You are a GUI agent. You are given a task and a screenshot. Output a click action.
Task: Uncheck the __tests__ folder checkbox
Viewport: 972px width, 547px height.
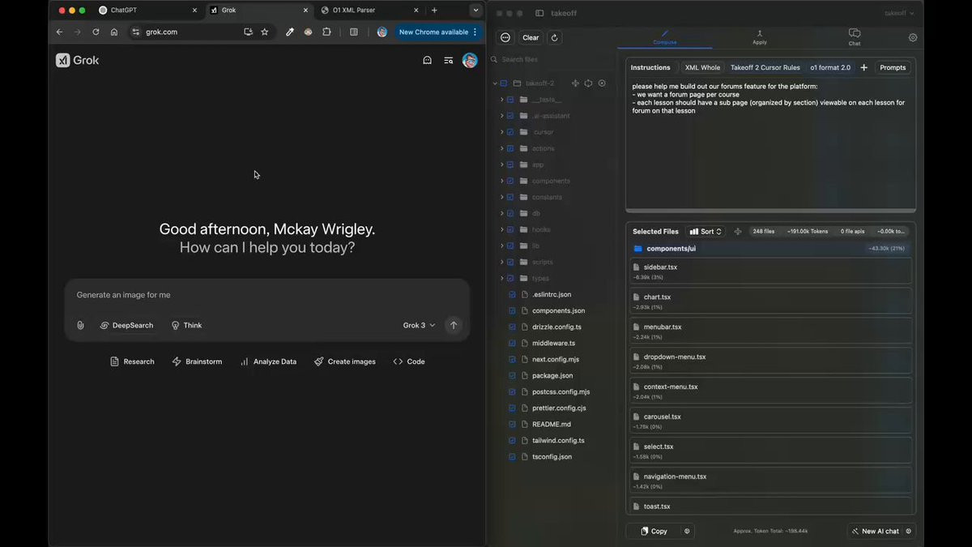(x=510, y=100)
